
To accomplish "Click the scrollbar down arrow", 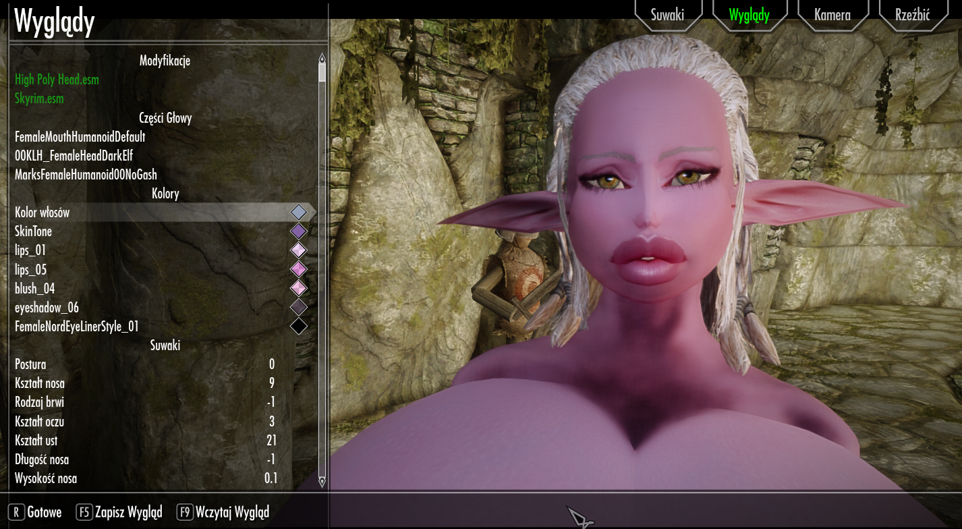I will 322,482.
